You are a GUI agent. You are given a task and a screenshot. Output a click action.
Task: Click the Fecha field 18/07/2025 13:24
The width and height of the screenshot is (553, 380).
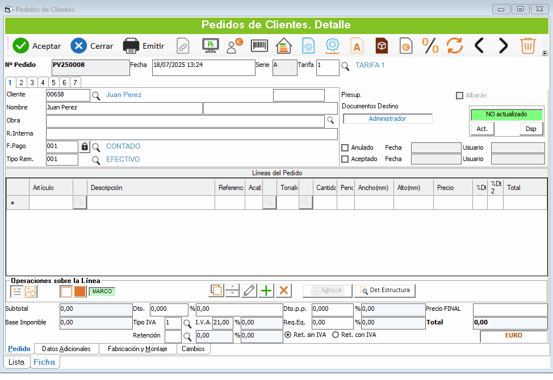(203, 67)
